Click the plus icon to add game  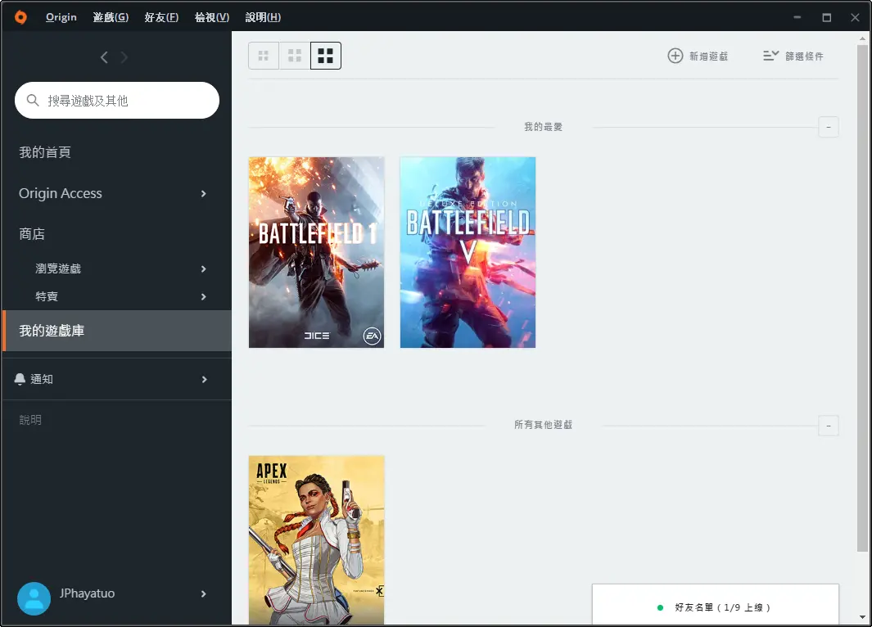[x=675, y=56]
